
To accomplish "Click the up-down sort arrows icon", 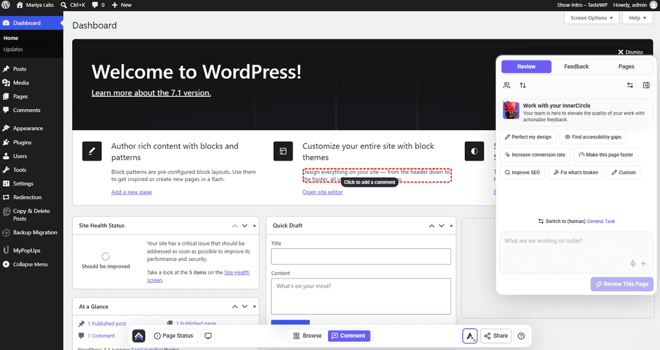I will pos(523,85).
